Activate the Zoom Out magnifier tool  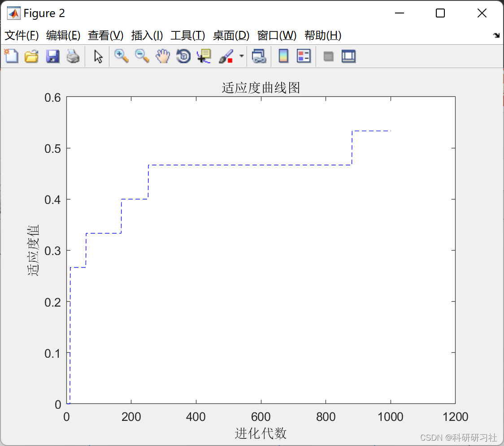tap(142, 56)
